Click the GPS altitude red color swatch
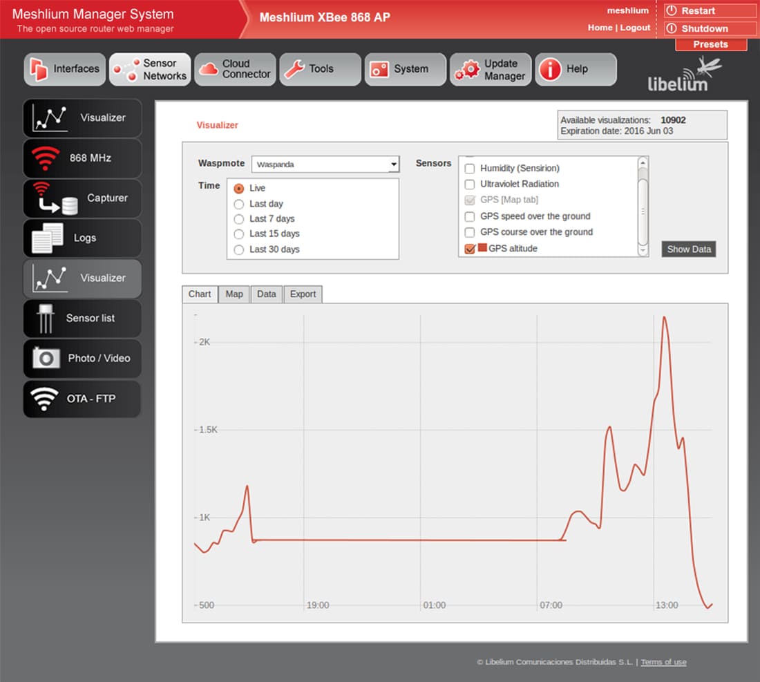Screen dimensions: 760x682 [x=482, y=247]
